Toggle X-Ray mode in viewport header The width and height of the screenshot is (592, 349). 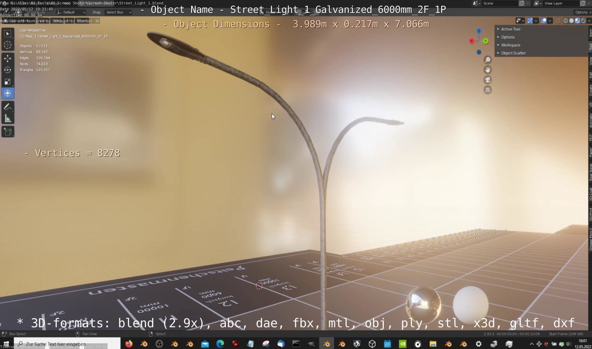tap(558, 21)
